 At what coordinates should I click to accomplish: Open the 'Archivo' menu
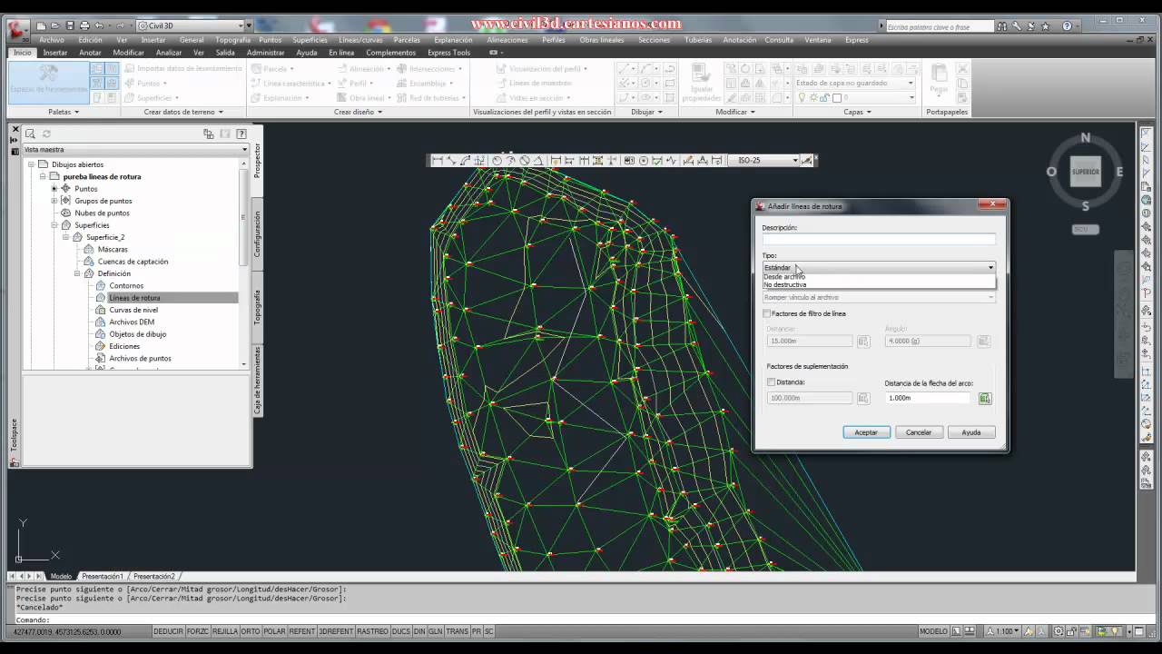[x=52, y=40]
